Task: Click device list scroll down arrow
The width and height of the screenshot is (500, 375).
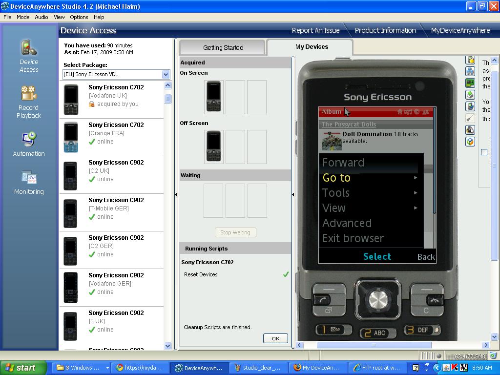Action: [168, 346]
